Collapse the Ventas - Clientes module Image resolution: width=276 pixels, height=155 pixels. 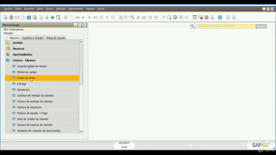42,60
